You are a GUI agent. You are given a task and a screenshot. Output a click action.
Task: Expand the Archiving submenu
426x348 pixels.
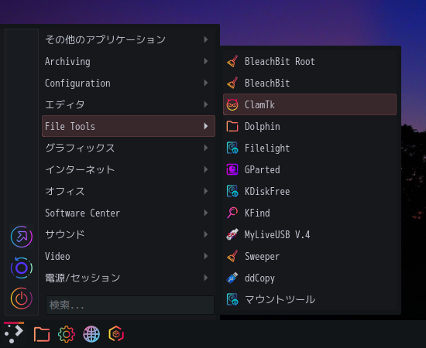(129, 61)
